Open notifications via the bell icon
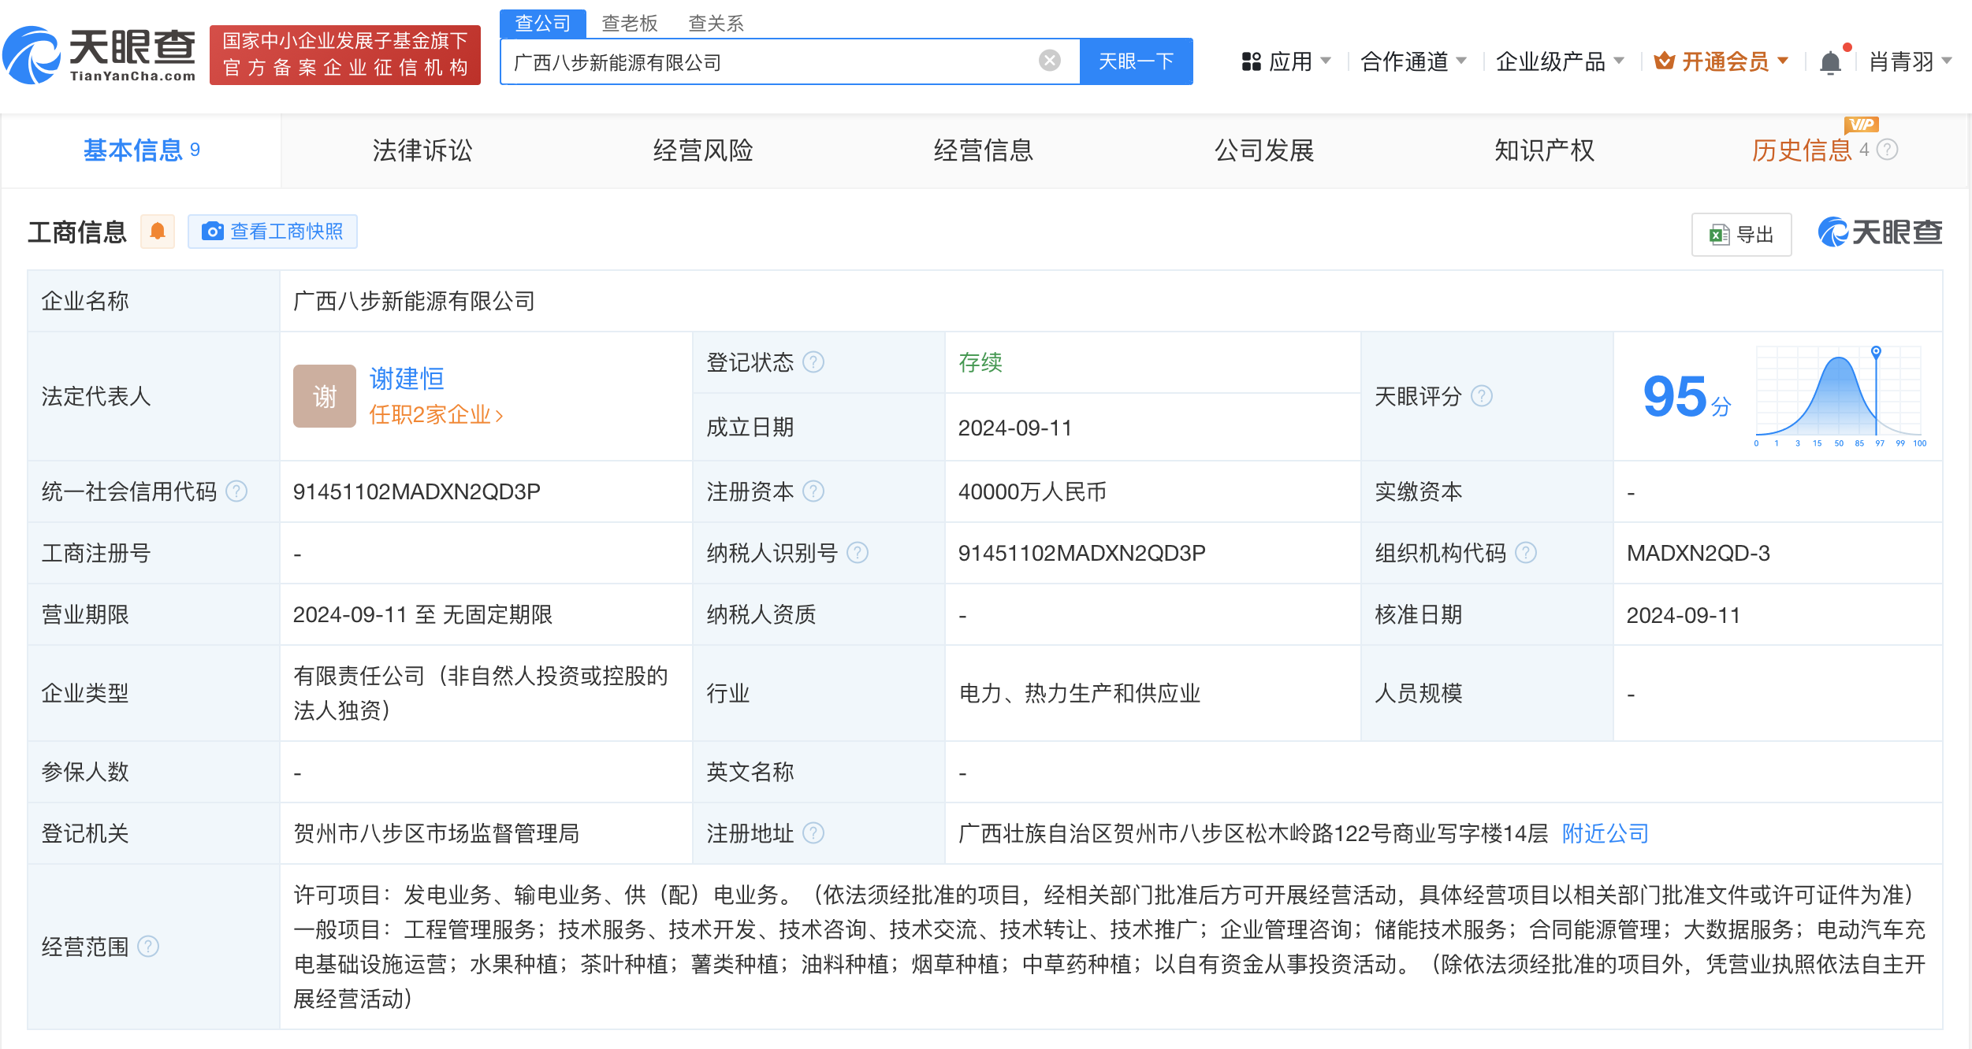 tap(1830, 61)
